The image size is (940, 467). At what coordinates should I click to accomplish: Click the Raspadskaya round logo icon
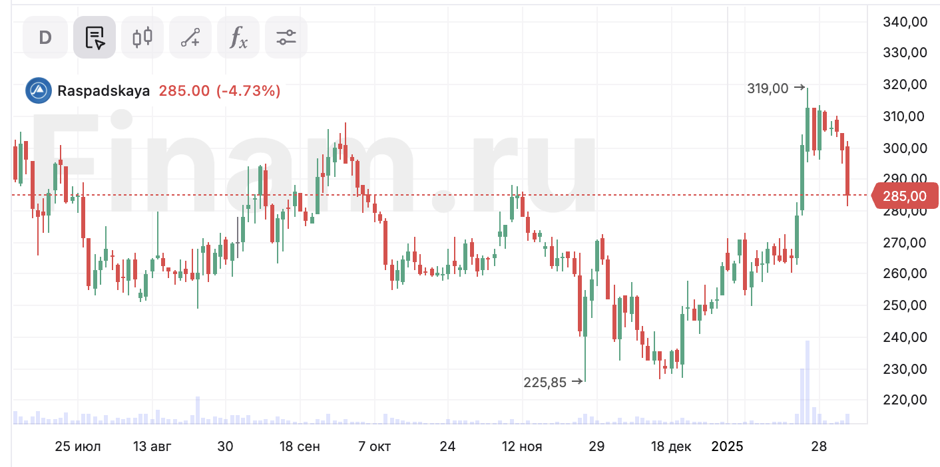[x=39, y=91]
